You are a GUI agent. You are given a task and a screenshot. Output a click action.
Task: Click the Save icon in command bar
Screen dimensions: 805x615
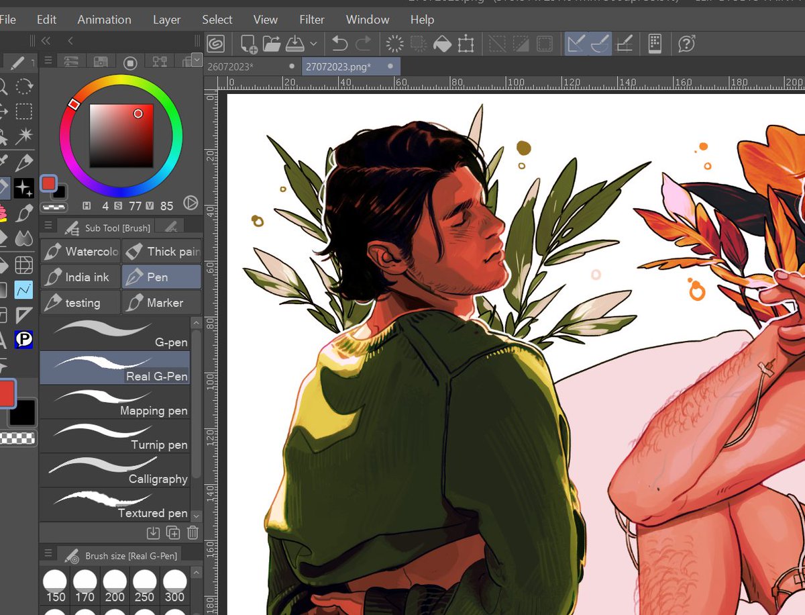point(295,44)
